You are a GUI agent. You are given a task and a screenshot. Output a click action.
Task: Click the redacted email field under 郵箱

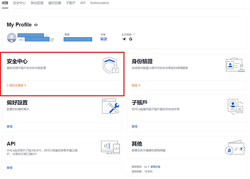pos(78,39)
